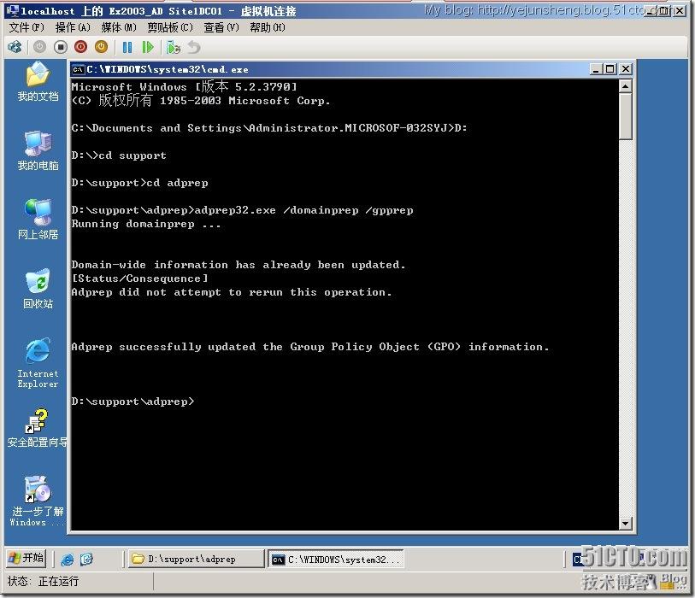
Task: Click the VM connection window title icon
Action: (13, 10)
